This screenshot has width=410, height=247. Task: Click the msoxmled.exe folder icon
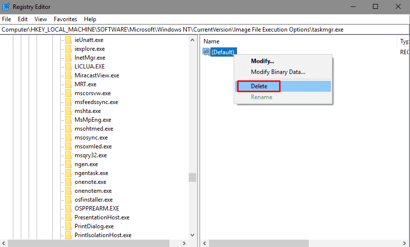68,146
